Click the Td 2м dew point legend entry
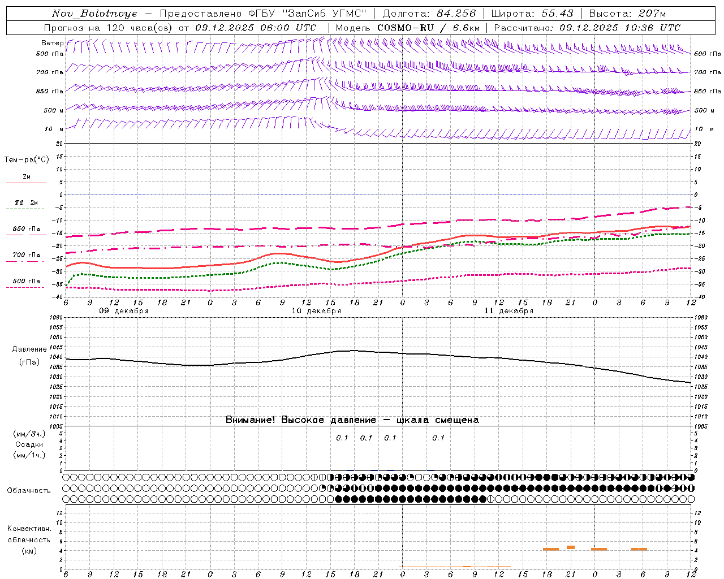724x579 pixels. 27,202
